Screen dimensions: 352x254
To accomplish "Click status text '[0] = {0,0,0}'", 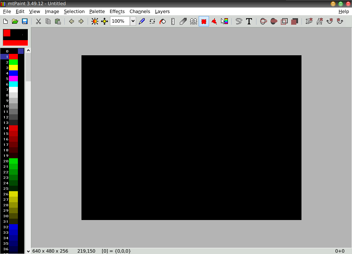I will point(116,251).
